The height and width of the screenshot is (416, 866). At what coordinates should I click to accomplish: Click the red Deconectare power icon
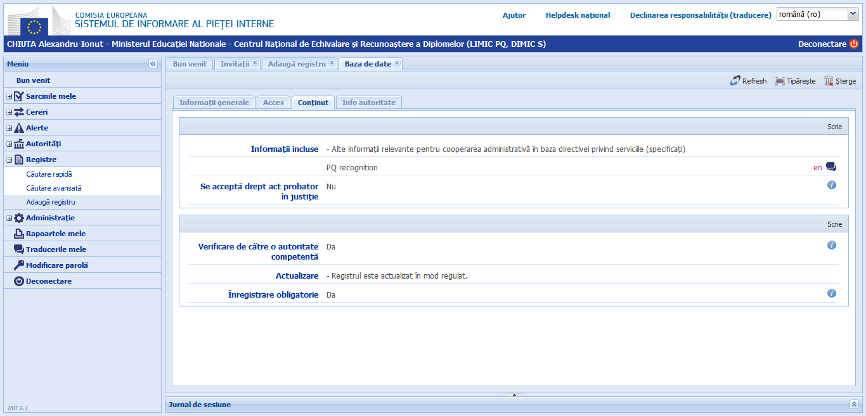tap(854, 44)
